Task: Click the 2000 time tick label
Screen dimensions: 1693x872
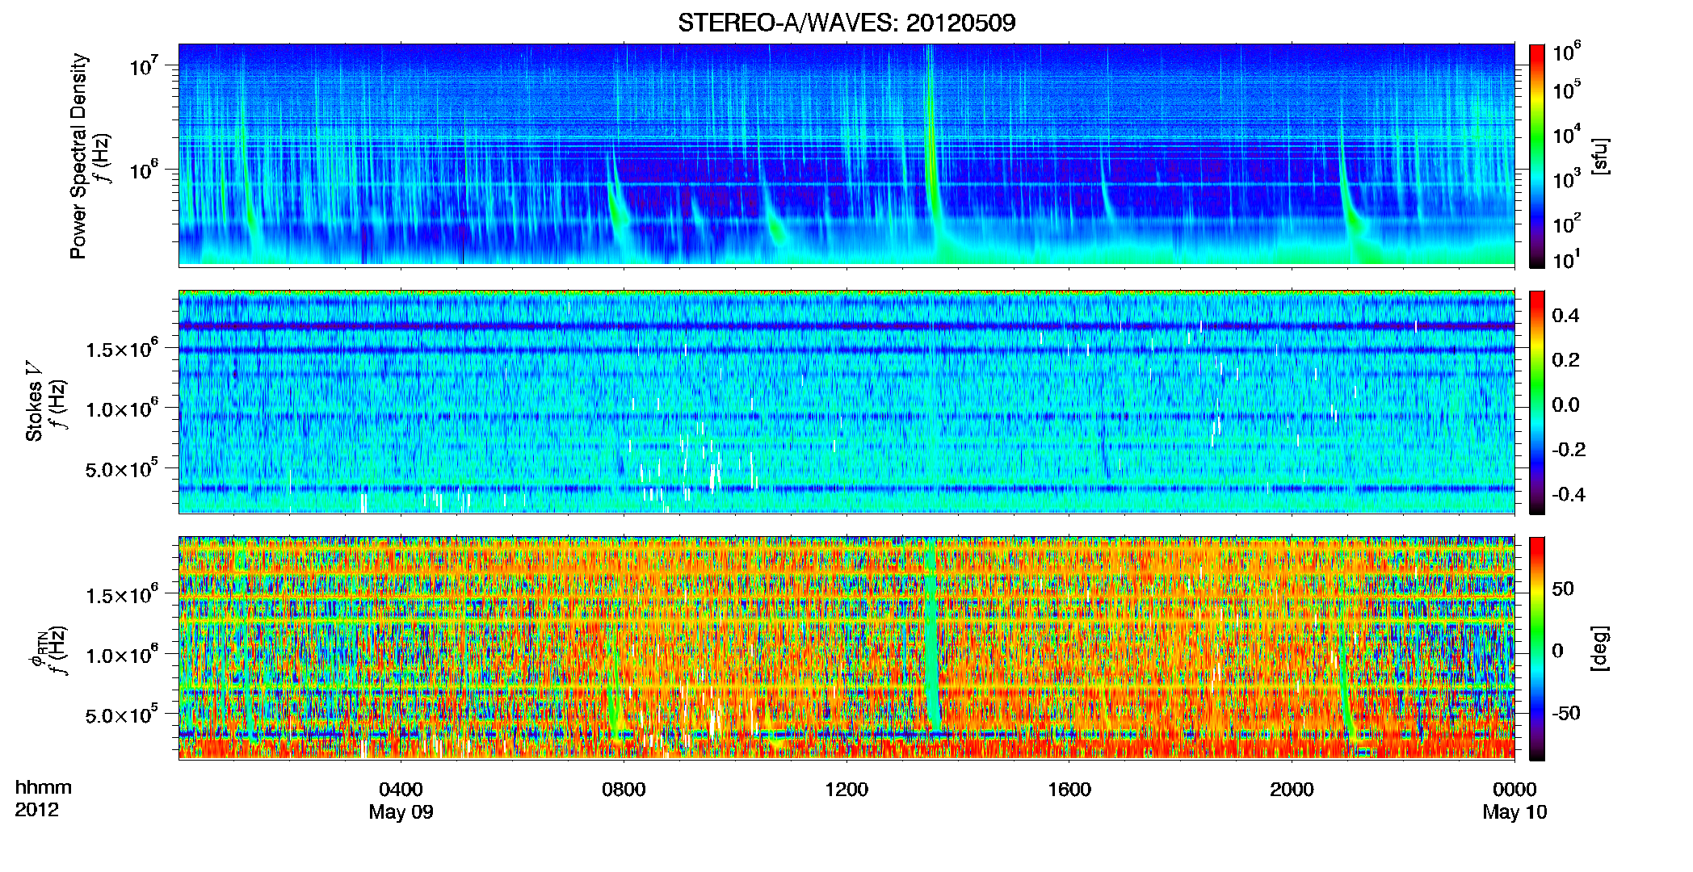Action: [x=1292, y=789]
